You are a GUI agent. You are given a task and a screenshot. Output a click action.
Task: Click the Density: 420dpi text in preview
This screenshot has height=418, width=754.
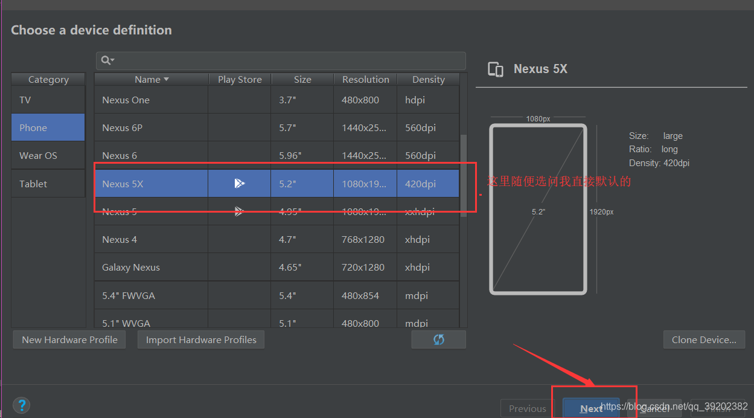659,163
